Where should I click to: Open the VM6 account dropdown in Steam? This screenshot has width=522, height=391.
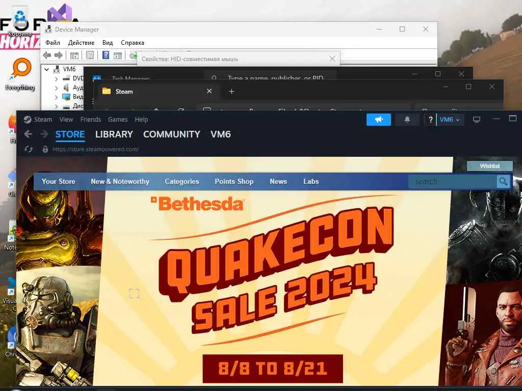click(x=450, y=120)
